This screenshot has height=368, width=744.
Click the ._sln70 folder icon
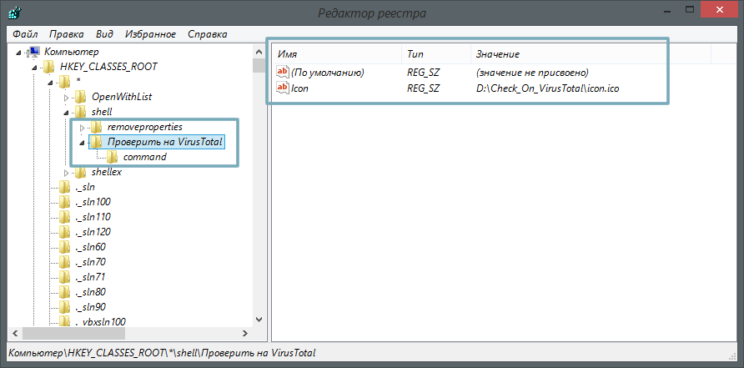click(65, 262)
